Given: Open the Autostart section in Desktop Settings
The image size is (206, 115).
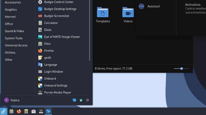Looking at the screenshot, I should (149, 6).
